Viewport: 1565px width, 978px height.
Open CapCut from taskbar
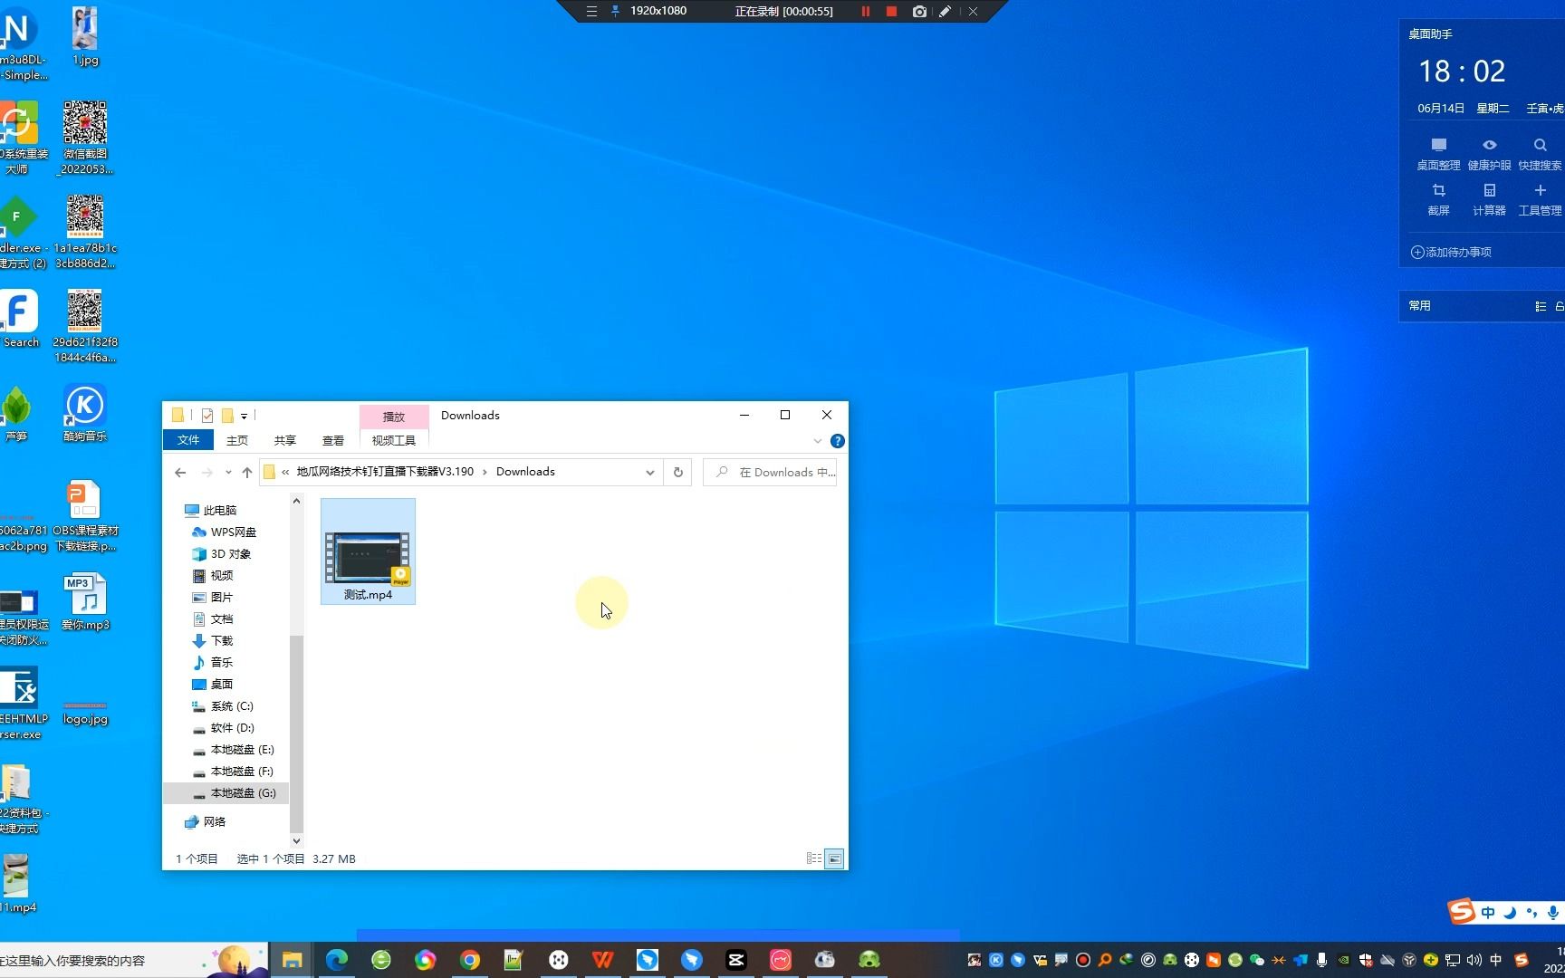(736, 960)
